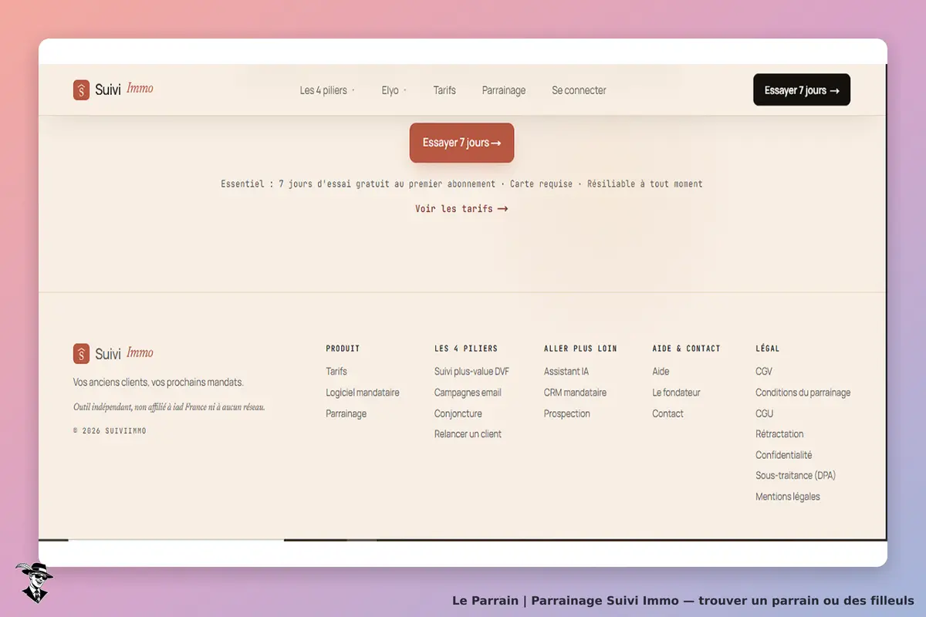Open Aide footer link
Screen dimensions: 926x617
coord(661,371)
